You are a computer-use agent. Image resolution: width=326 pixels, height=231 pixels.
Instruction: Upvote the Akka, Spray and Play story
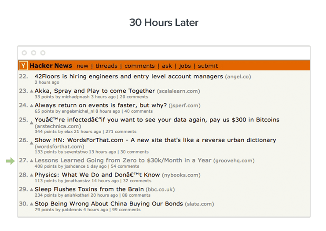pyautogui.click(x=31, y=91)
